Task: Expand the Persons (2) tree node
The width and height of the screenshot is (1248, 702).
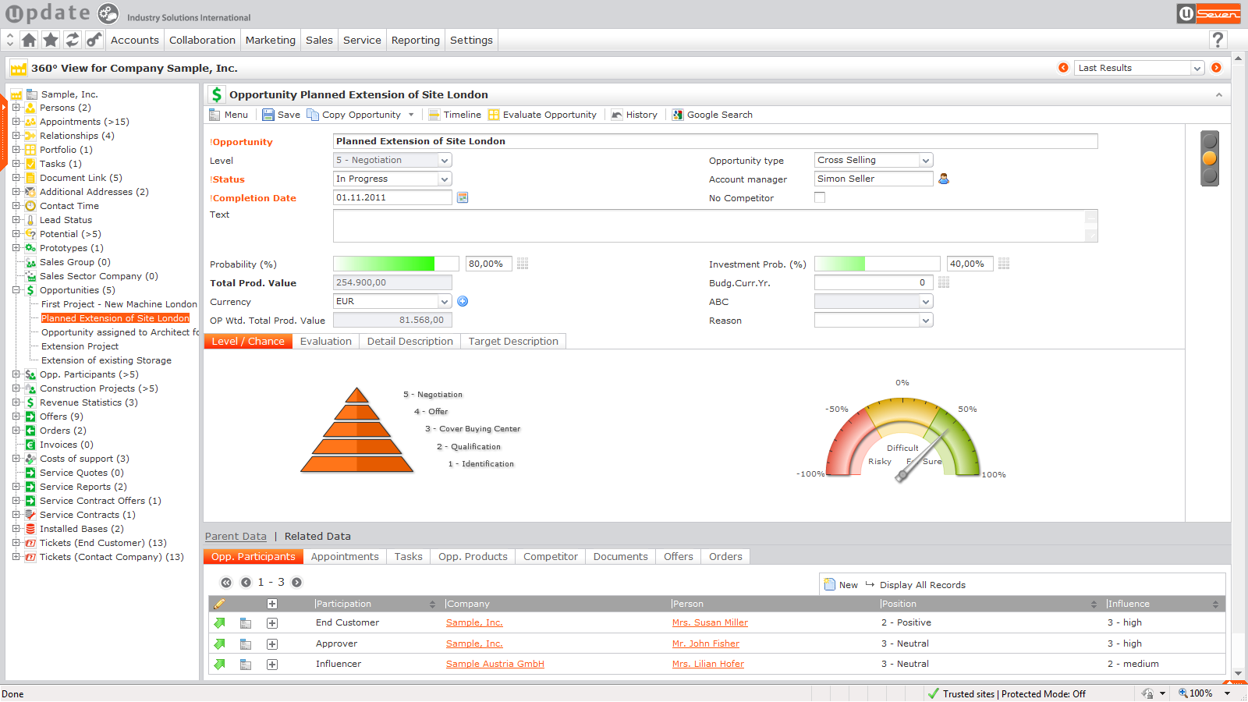Action: (16, 108)
